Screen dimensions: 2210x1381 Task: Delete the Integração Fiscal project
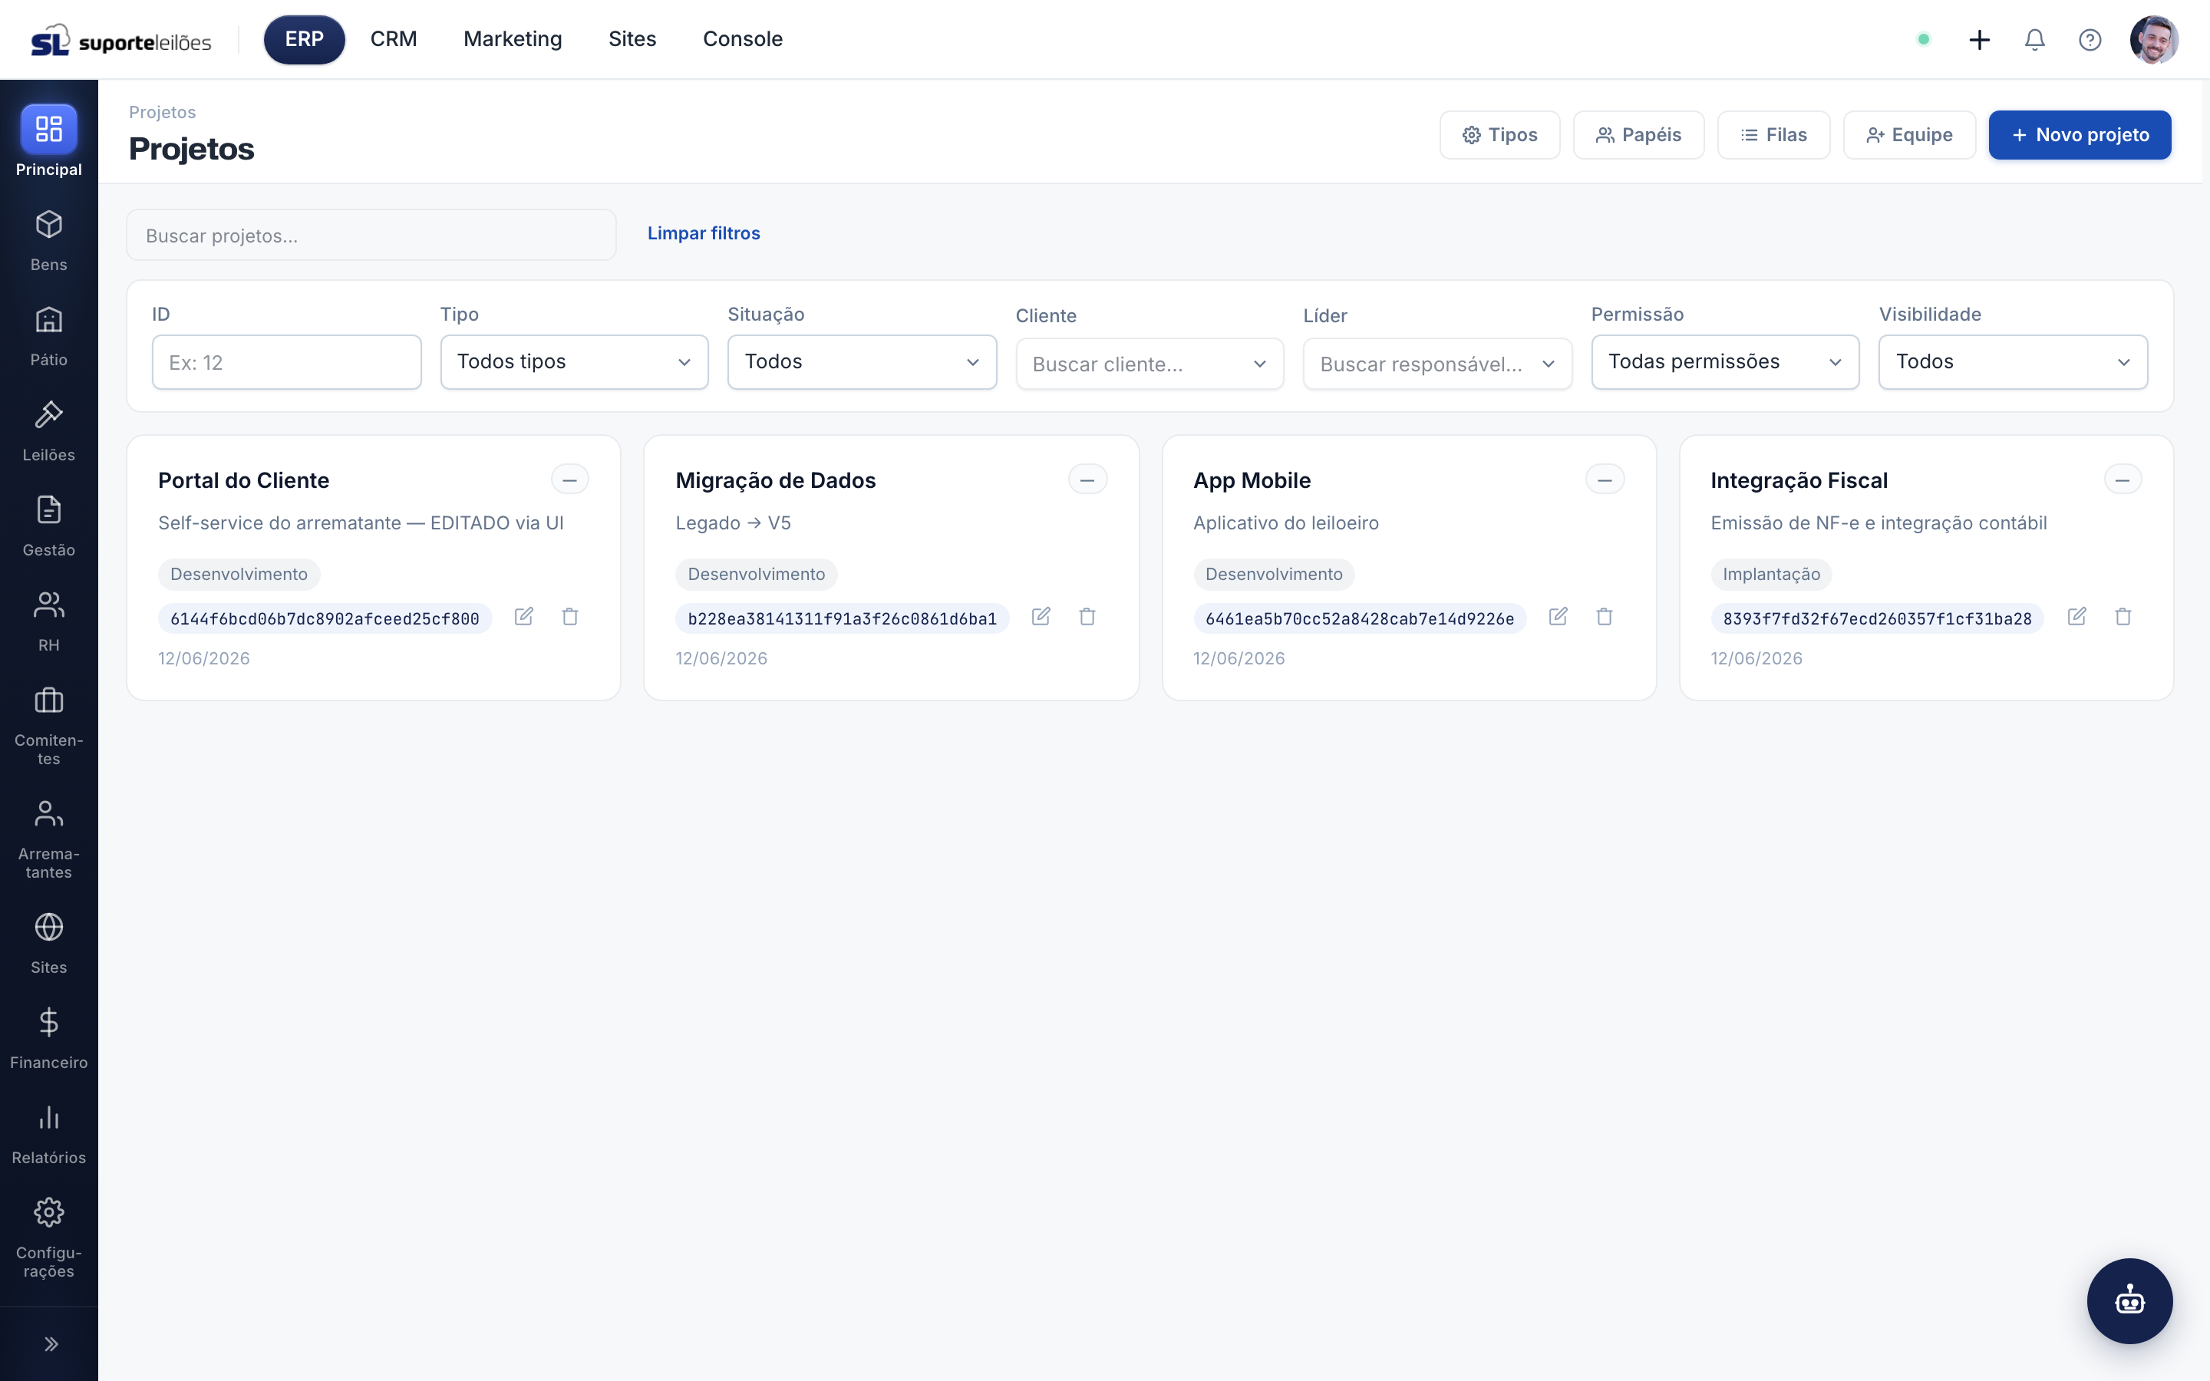pos(2123,617)
